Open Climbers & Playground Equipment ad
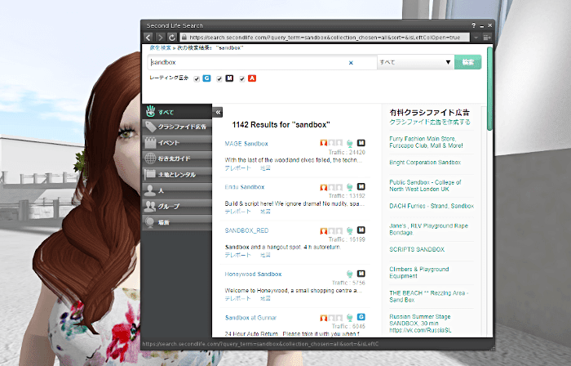This screenshot has width=571, height=366. click(x=418, y=272)
